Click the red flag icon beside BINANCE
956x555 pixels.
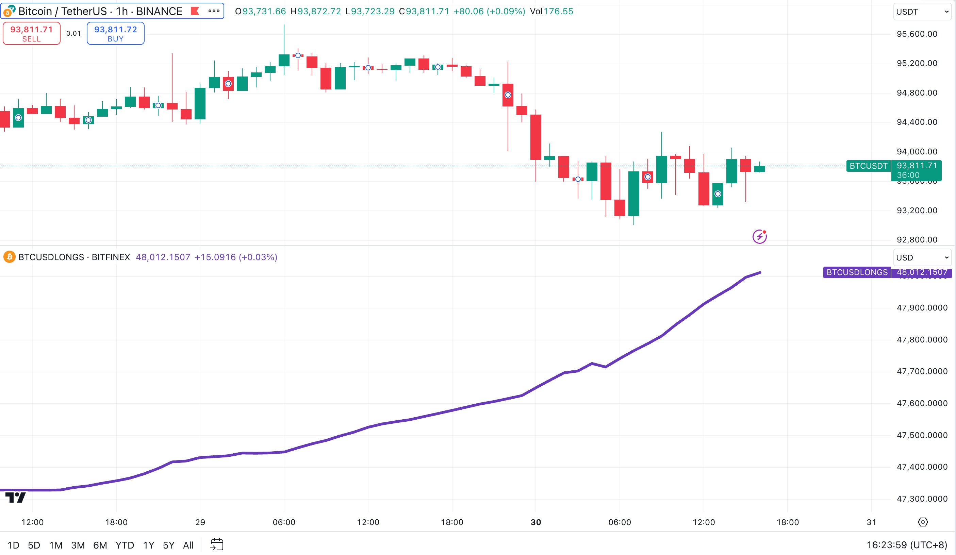coord(195,11)
